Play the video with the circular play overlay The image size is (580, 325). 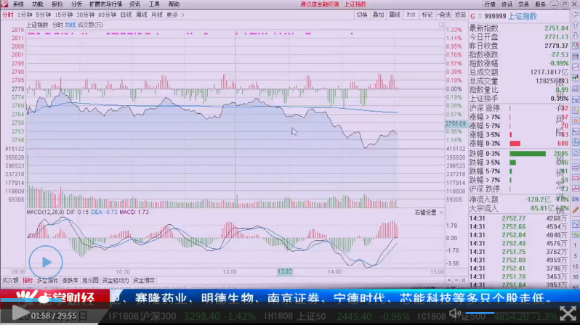click(x=46, y=262)
